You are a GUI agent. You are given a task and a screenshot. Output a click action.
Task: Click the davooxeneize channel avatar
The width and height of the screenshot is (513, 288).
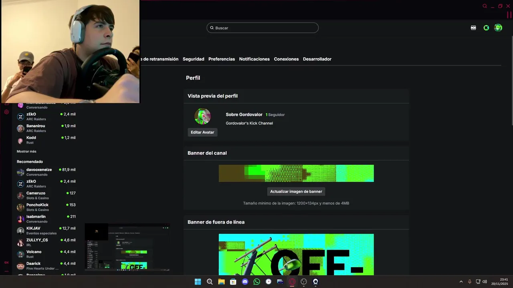[20, 172]
